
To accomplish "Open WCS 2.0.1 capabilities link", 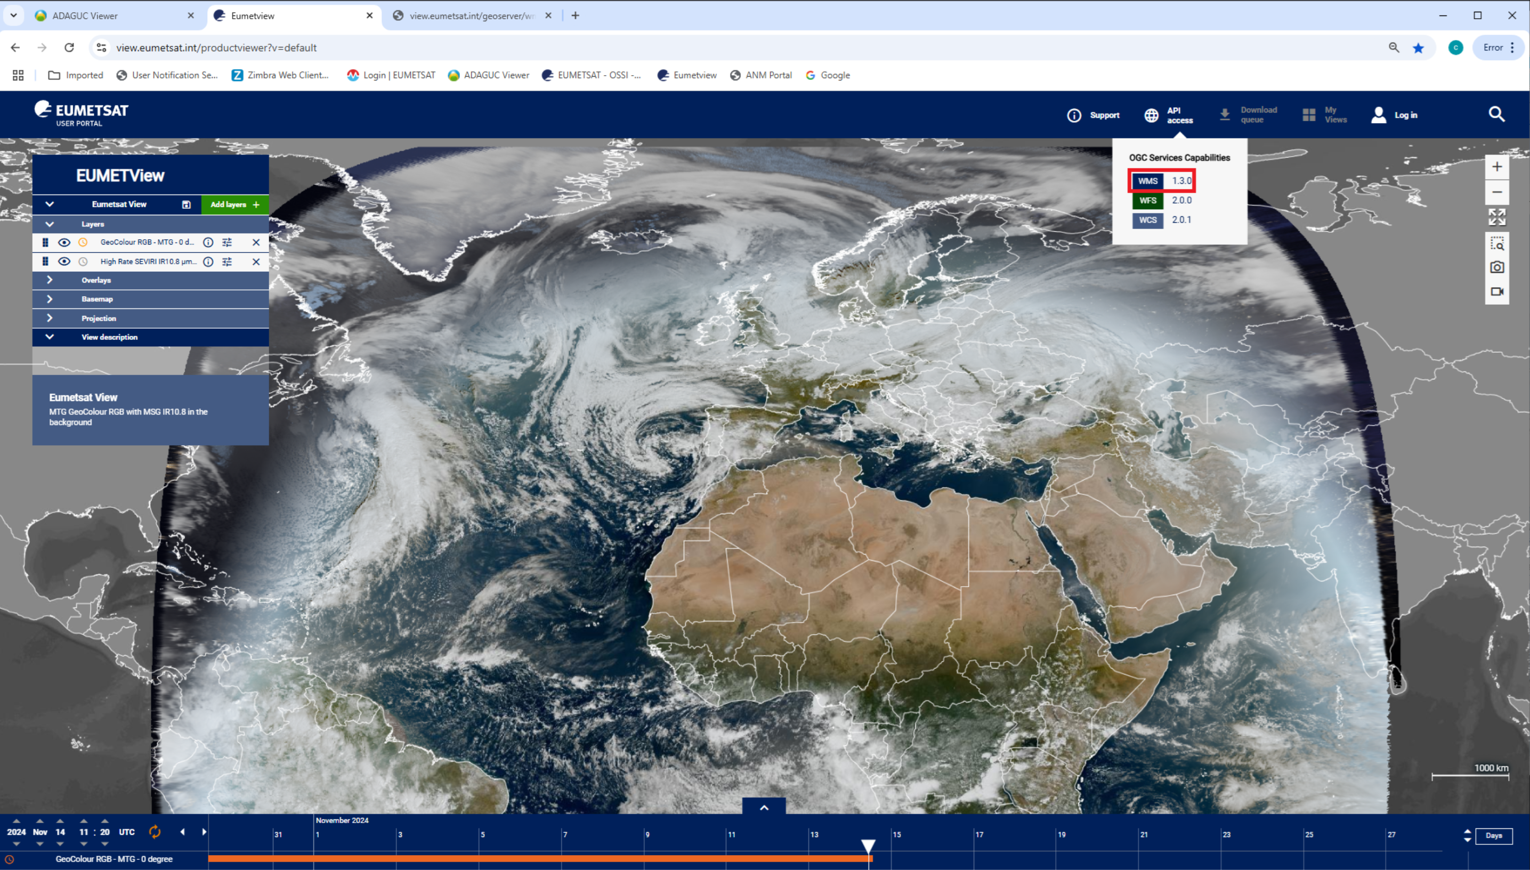I will 1161,220.
